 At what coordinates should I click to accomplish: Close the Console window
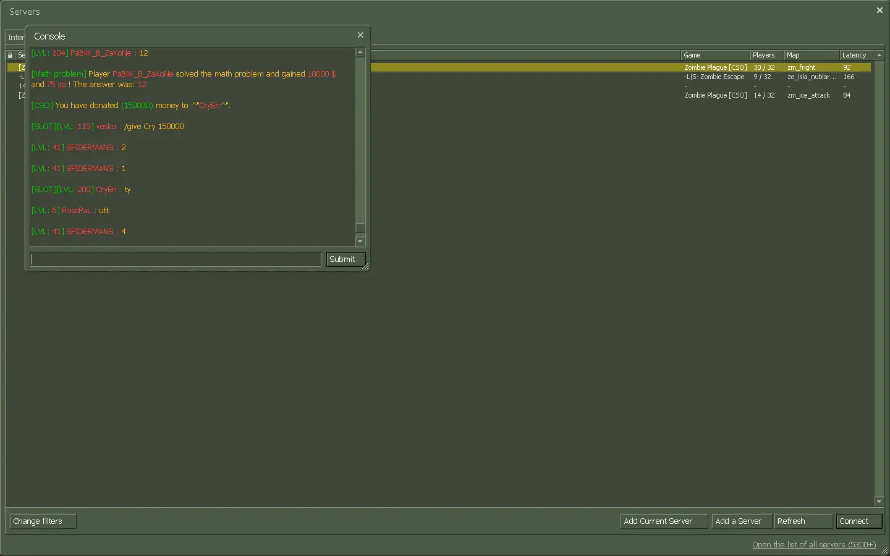360,35
